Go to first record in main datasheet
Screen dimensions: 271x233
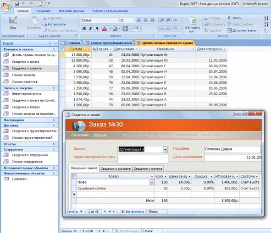pos(75,231)
